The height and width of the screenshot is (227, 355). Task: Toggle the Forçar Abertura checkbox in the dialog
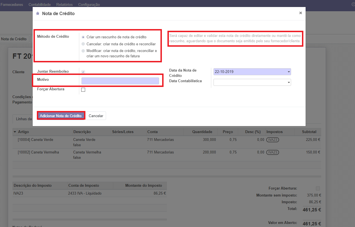pos(83,90)
